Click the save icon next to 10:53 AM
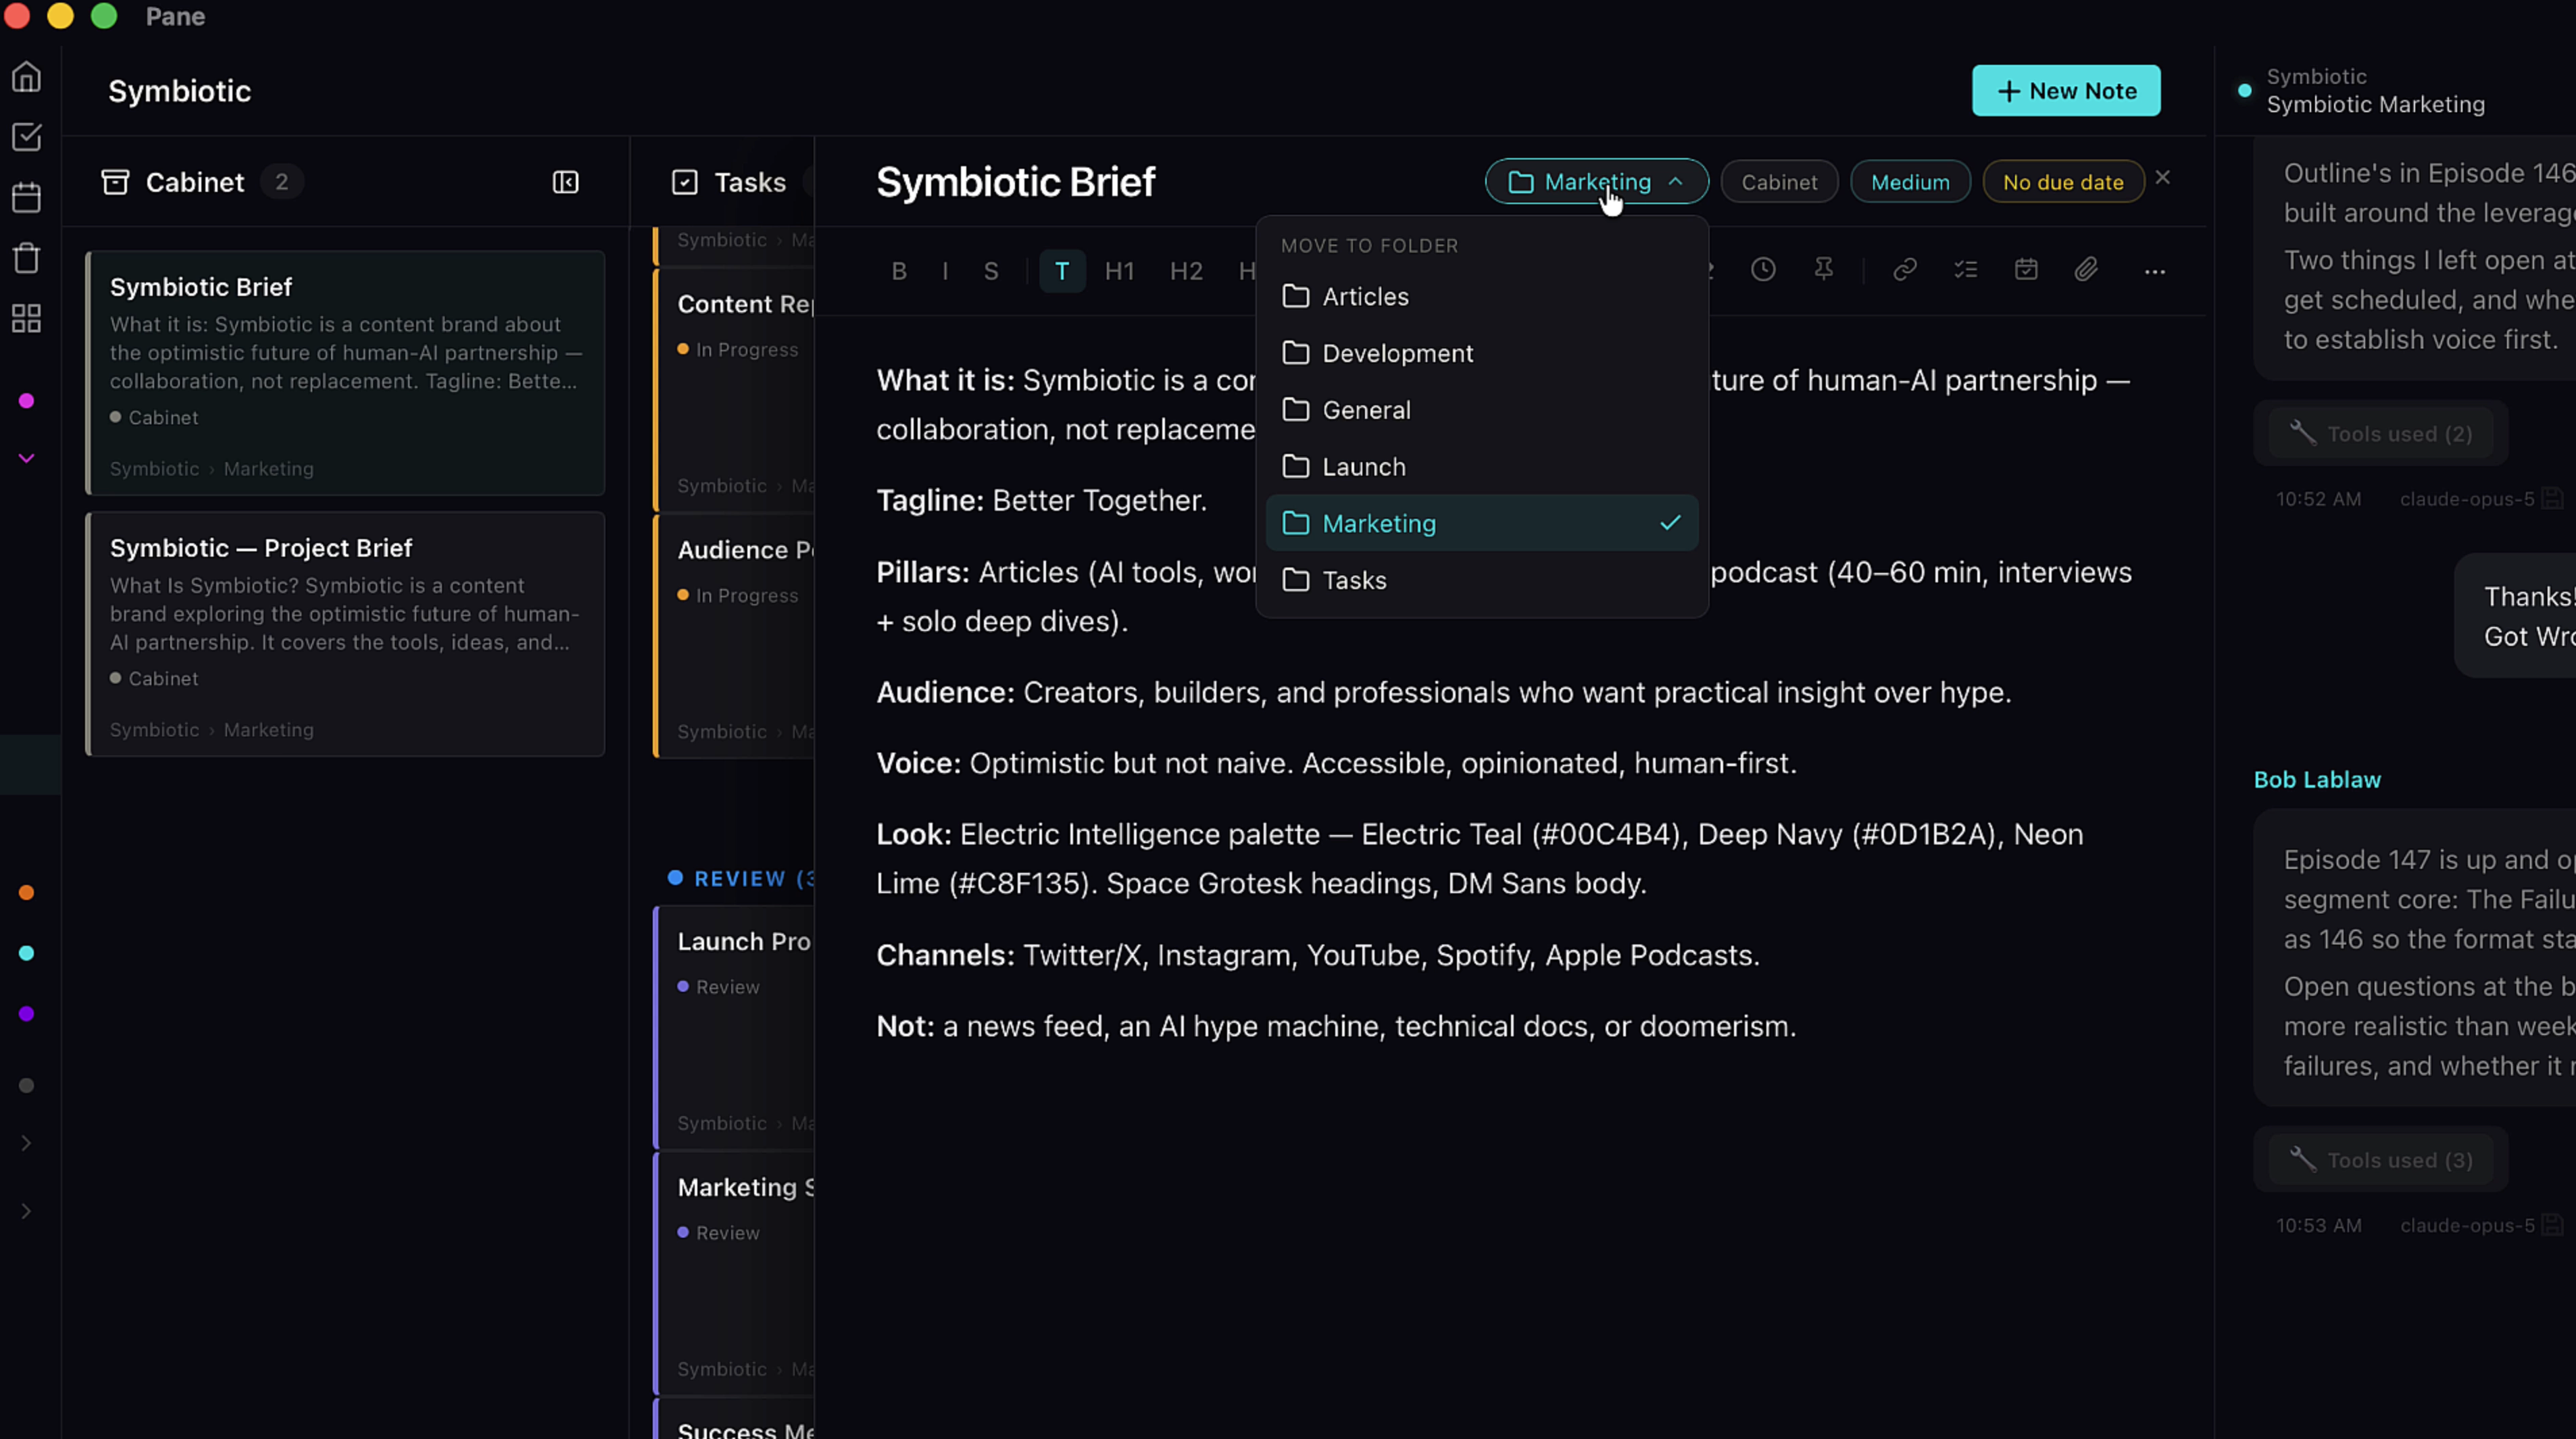This screenshot has height=1439, width=2576. coord(2552,1224)
